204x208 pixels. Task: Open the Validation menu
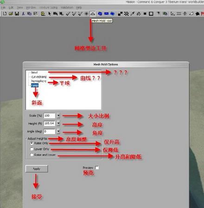coord(67,7)
